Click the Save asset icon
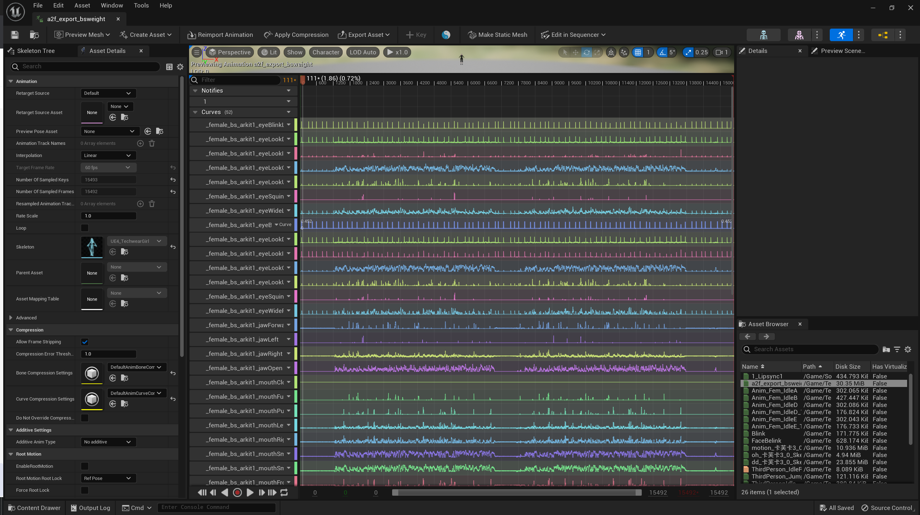Viewport: 920px width, 515px height. pos(15,35)
